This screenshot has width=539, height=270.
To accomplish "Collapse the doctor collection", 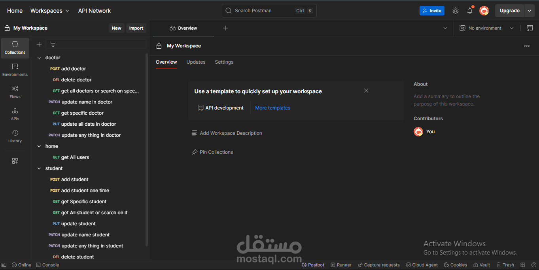I will 39,57.
